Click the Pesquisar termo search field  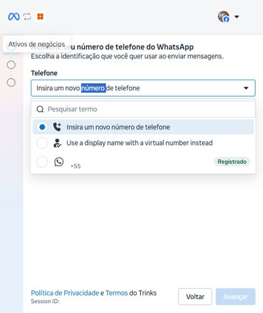click(143, 109)
